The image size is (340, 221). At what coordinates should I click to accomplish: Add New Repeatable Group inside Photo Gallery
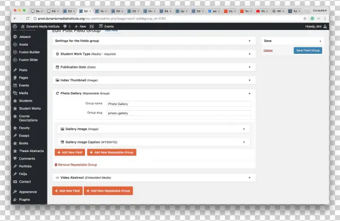(x=112, y=152)
